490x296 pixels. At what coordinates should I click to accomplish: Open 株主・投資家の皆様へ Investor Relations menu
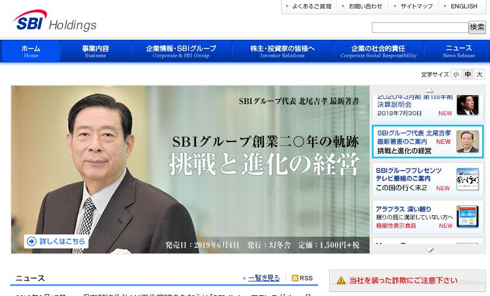coord(282,51)
